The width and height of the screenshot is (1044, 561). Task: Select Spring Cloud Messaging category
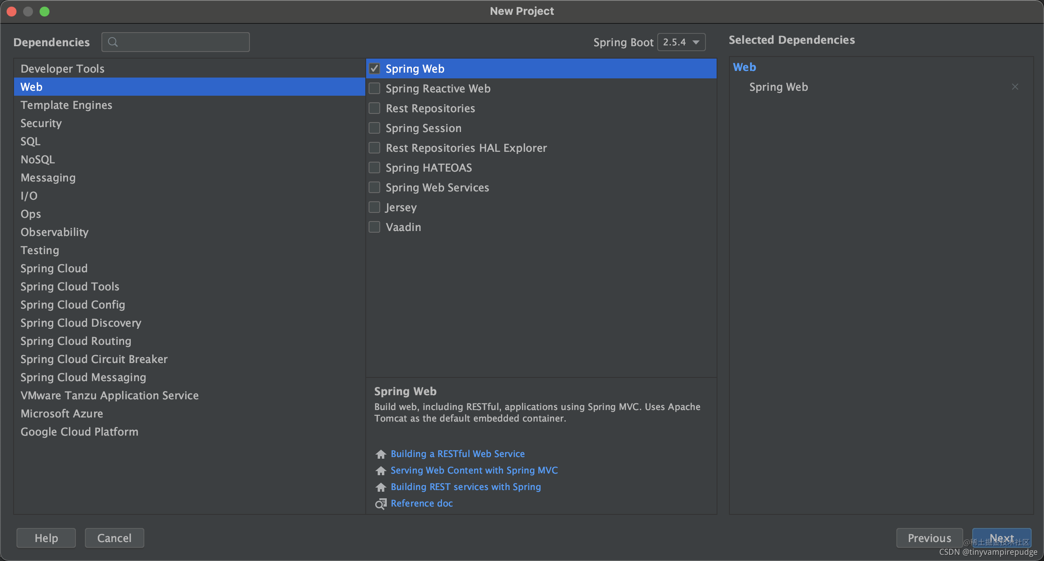click(83, 377)
